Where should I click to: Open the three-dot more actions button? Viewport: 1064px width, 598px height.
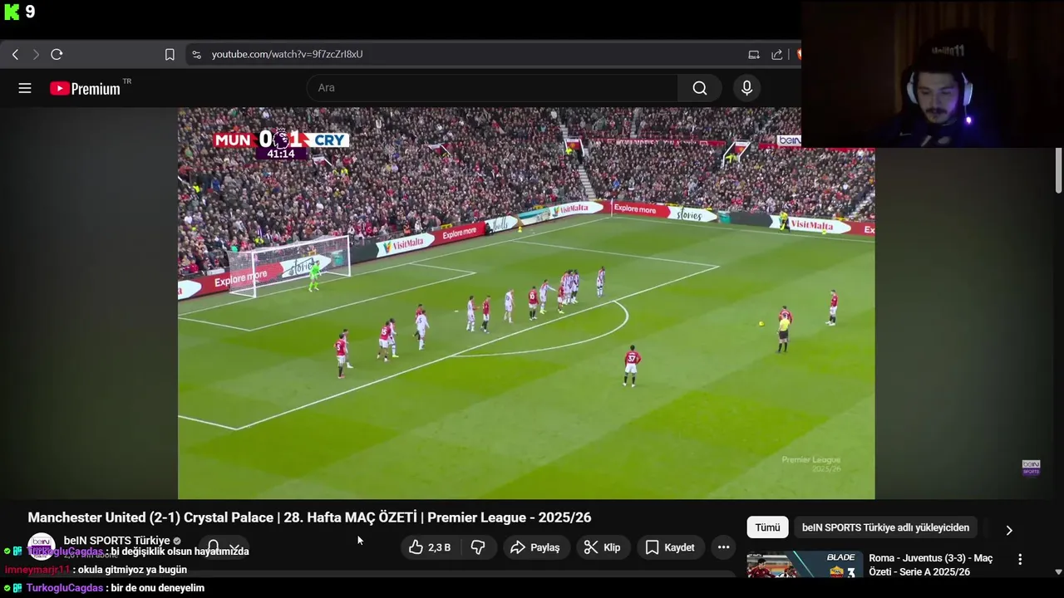723,547
